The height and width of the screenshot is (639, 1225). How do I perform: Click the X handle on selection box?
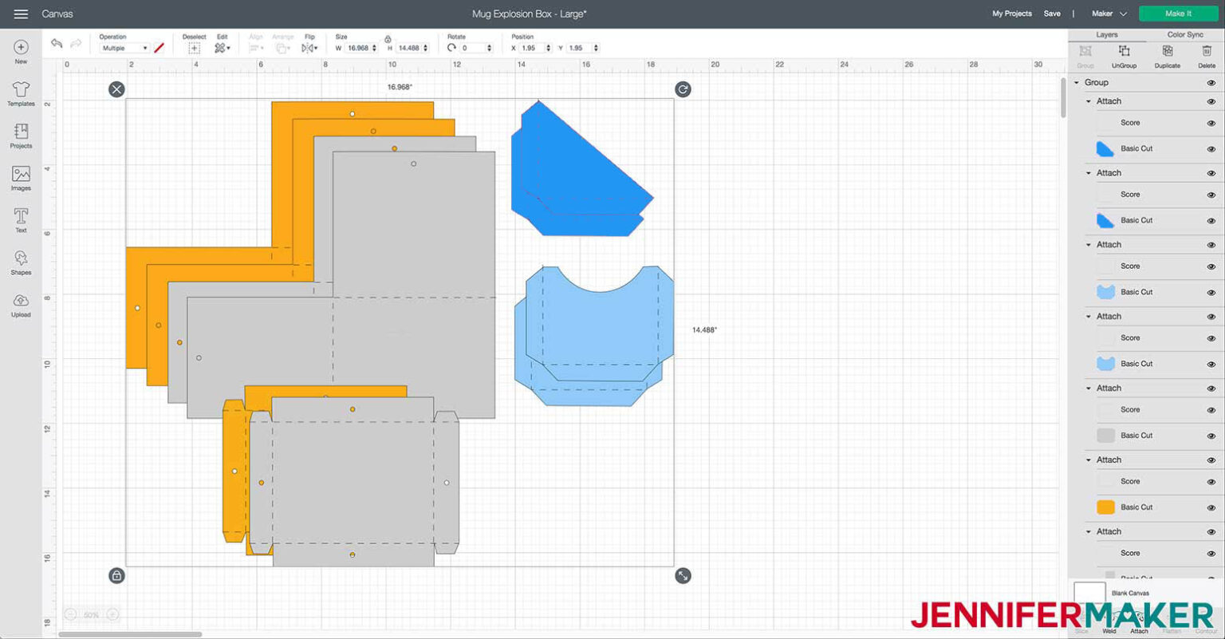point(116,89)
